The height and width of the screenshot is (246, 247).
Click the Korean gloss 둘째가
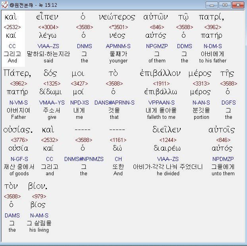click(x=118, y=54)
